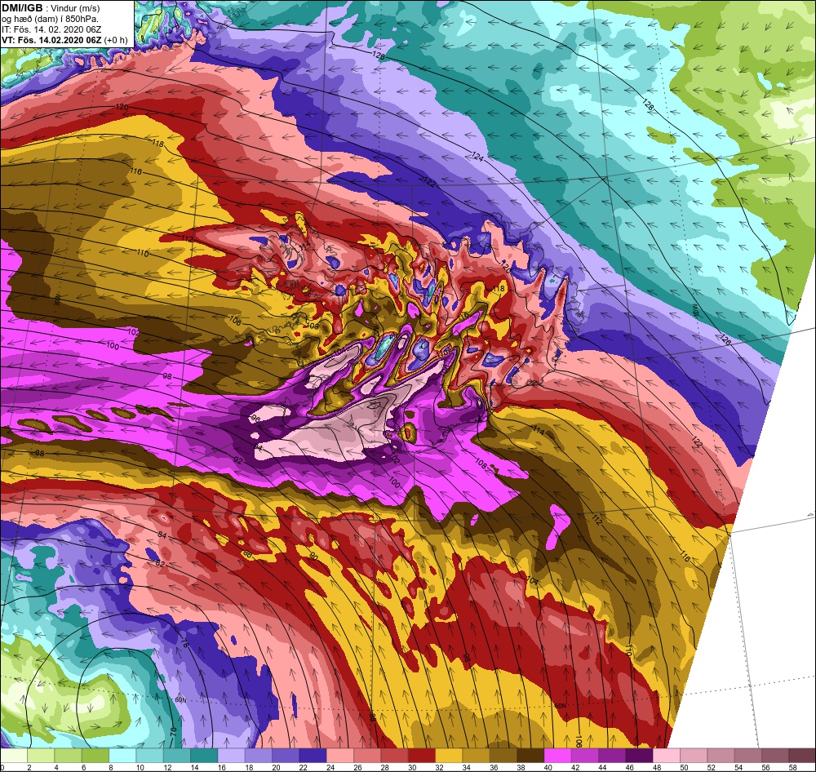Click the DMI/IGB title text
The width and height of the screenshot is (816, 772).
click(x=22, y=8)
